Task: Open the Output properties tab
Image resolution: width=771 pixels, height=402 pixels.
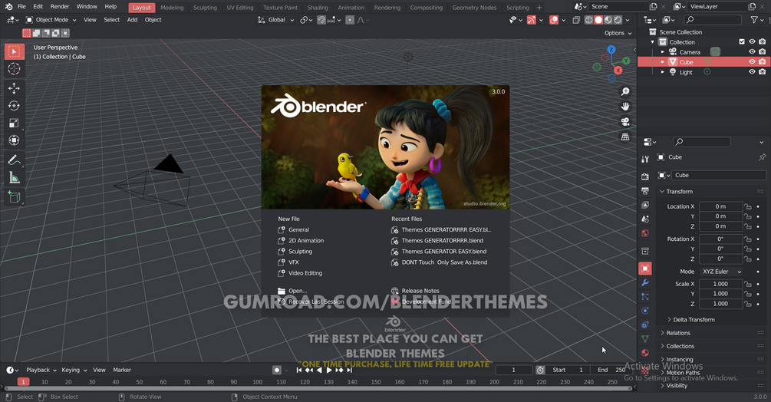Action: tap(645, 191)
